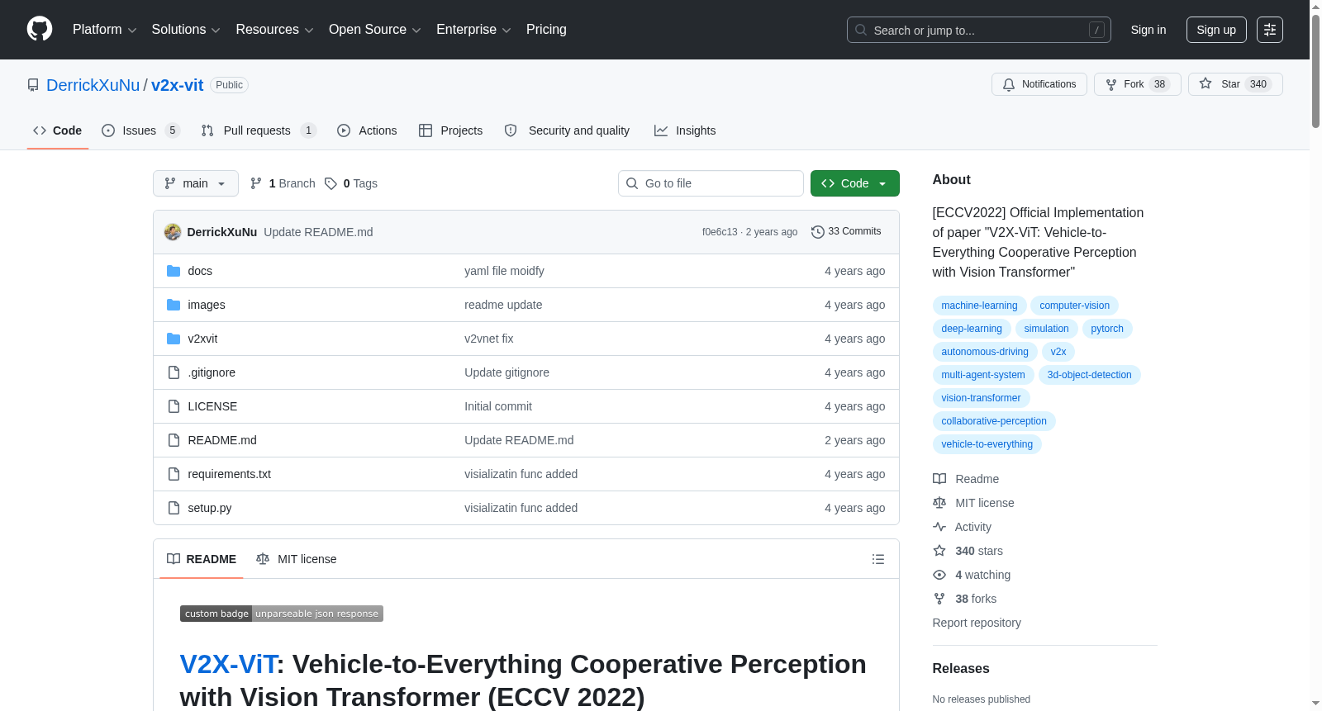Click the DerrickXuNu owner link in the repo header

pyautogui.click(x=93, y=85)
